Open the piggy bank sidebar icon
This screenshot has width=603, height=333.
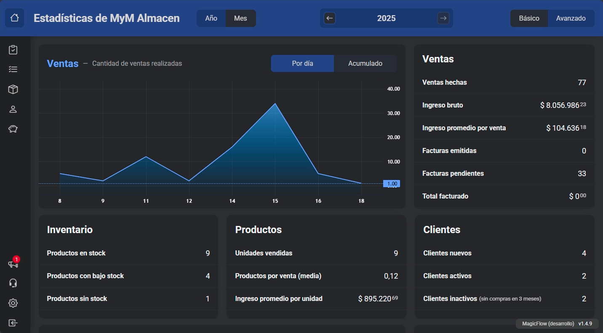(13, 129)
